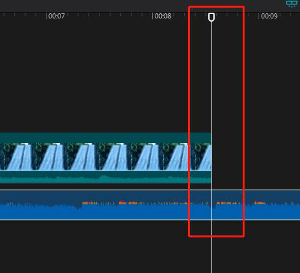Select the blue audio track clip
The height and width of the screenshot is (273, 300).
click(150, 205)
